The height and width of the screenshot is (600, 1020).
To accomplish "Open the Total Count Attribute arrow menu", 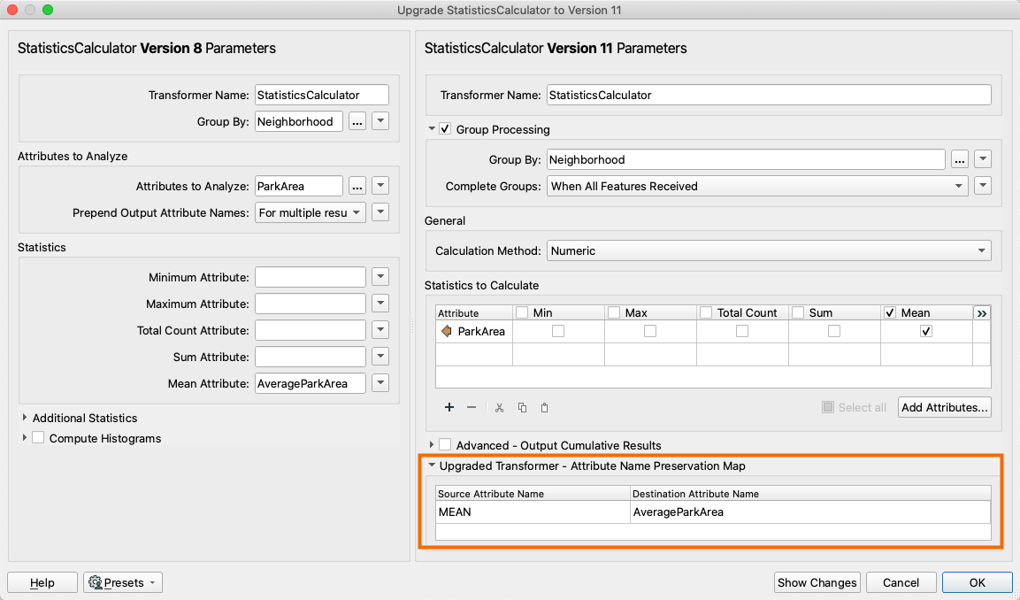I will point(380,331).
